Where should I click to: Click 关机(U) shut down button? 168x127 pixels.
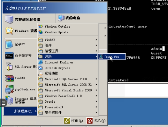click(x=96, y=121)
